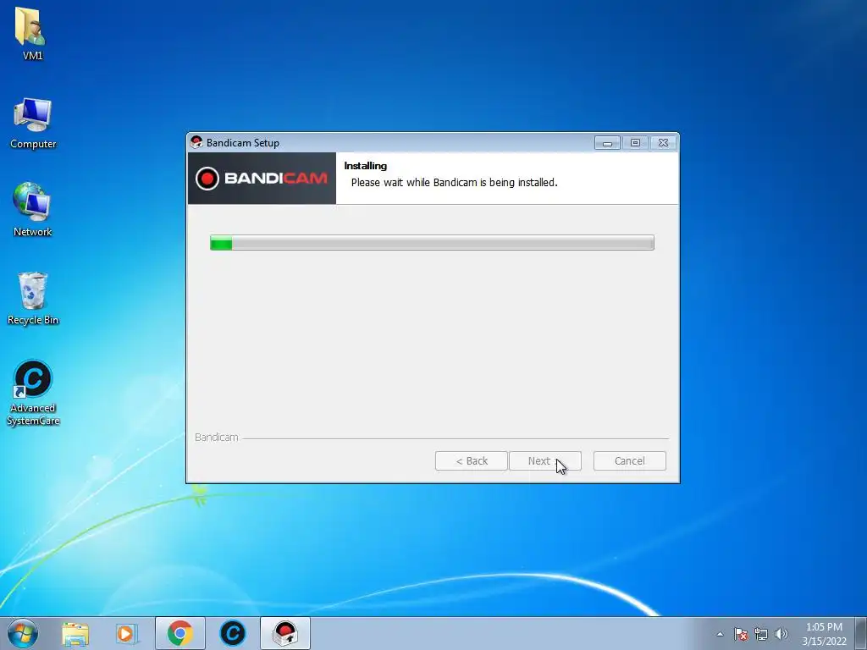Launch Windows Media Player from taskbar

(x=127, y=633)
